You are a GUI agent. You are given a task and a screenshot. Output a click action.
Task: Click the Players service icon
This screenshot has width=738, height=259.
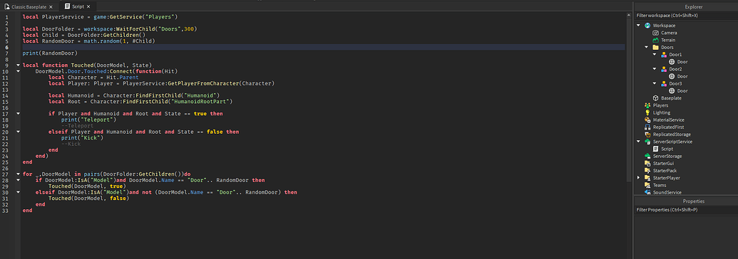pyautogui.click(x=647, y=105)
